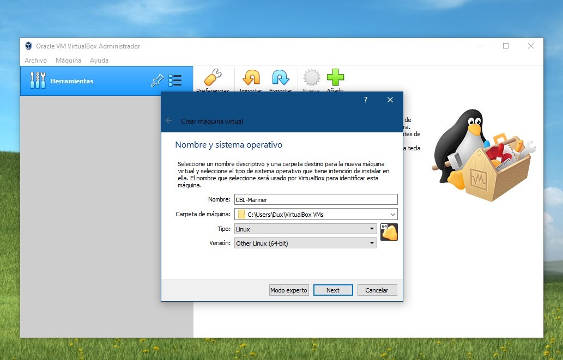This screenshot has width=563, height=360.
Task: Open the Archivo menu
Action: pos(35,60)
